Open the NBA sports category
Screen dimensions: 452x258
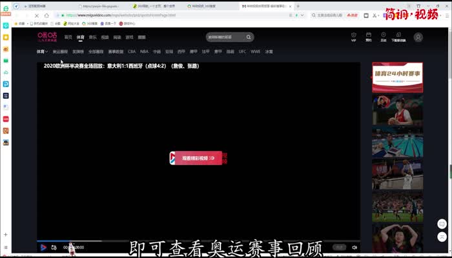[x=144, y=52]
